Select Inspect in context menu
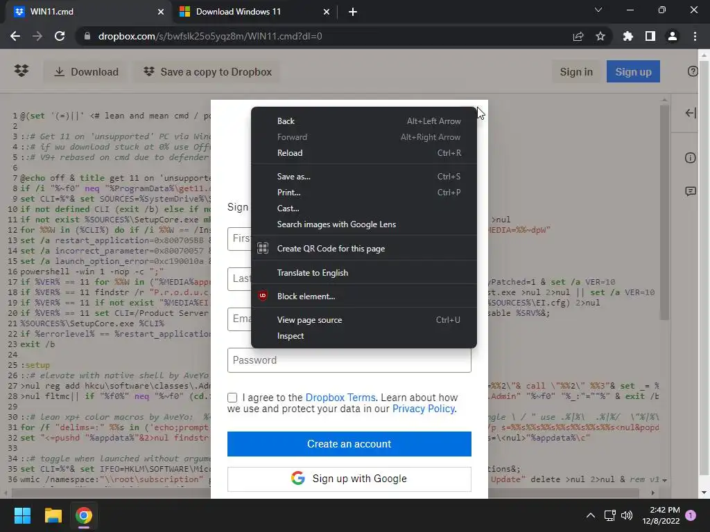 [x=363, y=336]
